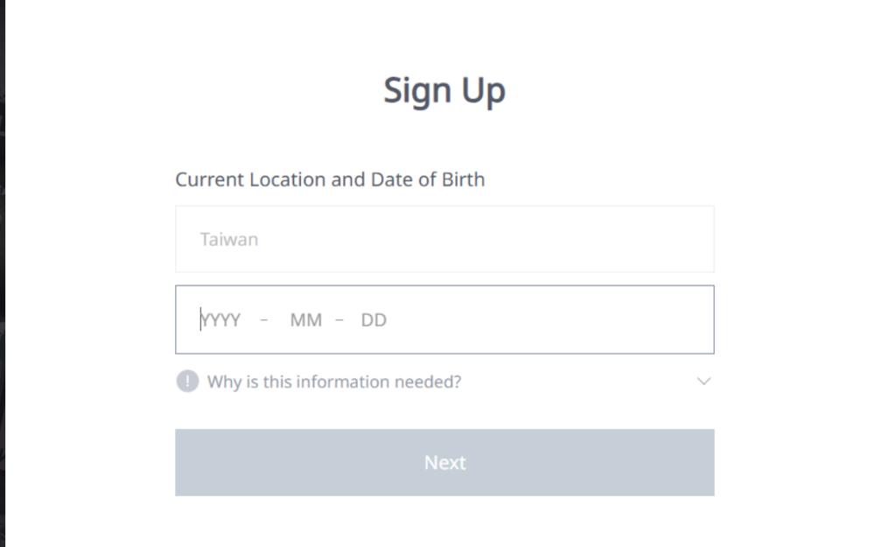
Task: Click the dash between YYYY and MM
Action: click(x=264, y=320)
